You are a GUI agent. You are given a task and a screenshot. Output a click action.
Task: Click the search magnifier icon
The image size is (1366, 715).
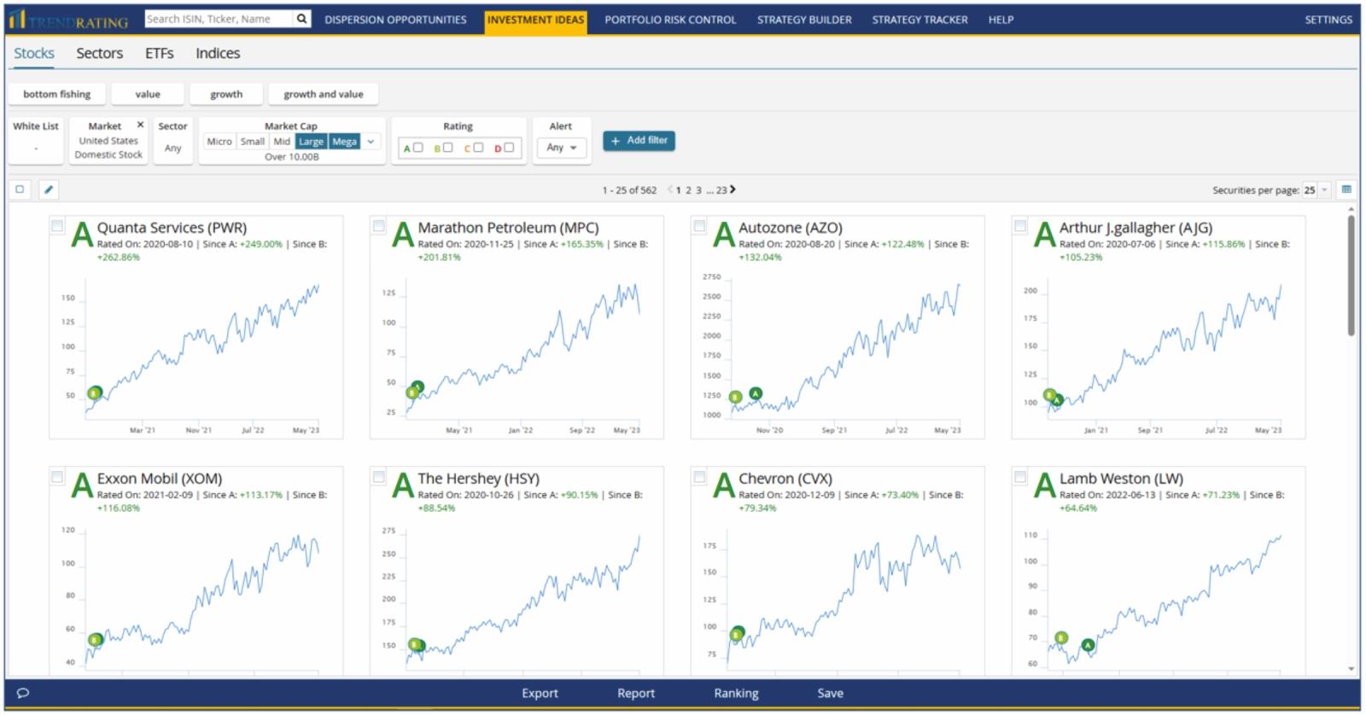pos(301,19)
